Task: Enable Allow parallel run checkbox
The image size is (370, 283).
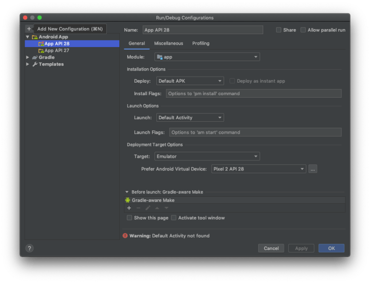Action: coord(303,30)
